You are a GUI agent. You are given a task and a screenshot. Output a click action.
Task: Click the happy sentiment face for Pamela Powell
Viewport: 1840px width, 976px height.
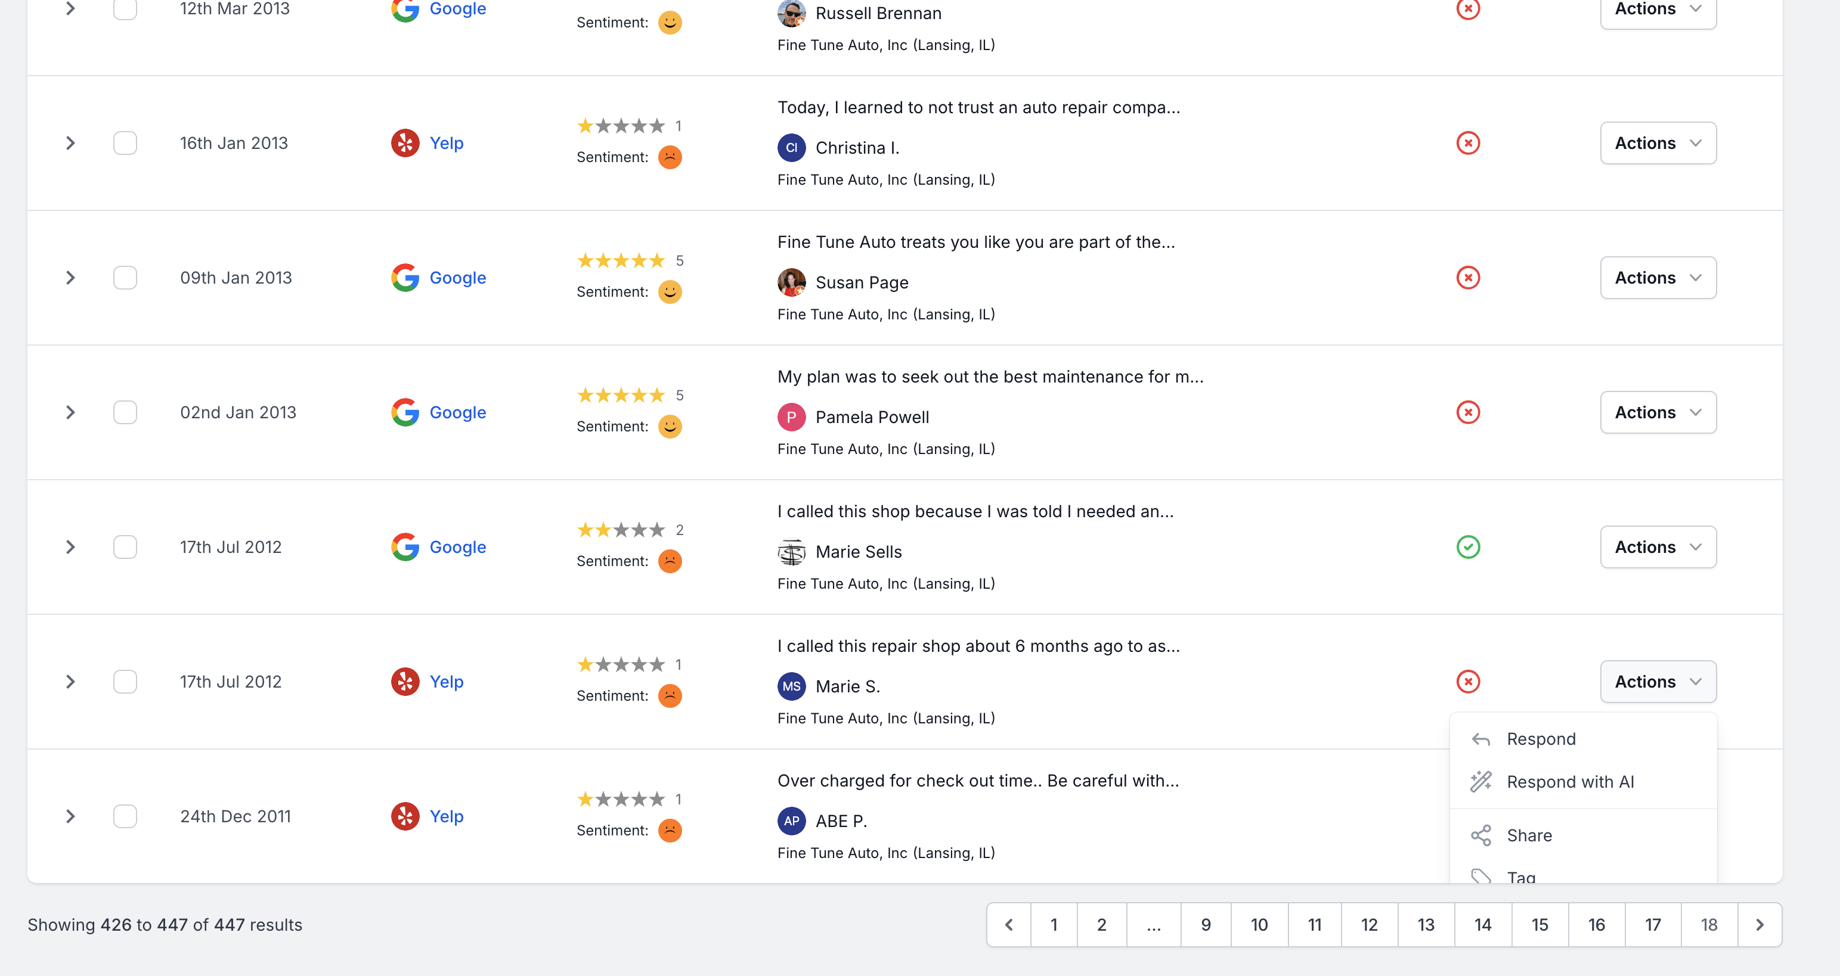pyautogui.click(x=670, y=426)
